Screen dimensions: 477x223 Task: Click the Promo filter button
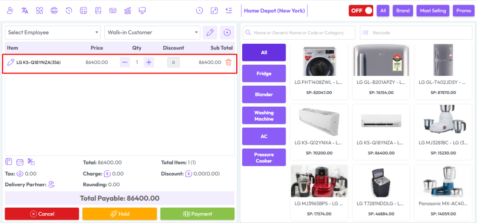coord(463,11)
